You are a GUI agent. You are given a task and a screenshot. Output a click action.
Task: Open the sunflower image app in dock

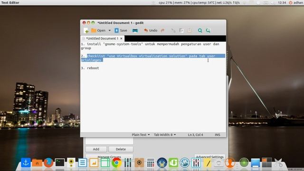[71, 162]
